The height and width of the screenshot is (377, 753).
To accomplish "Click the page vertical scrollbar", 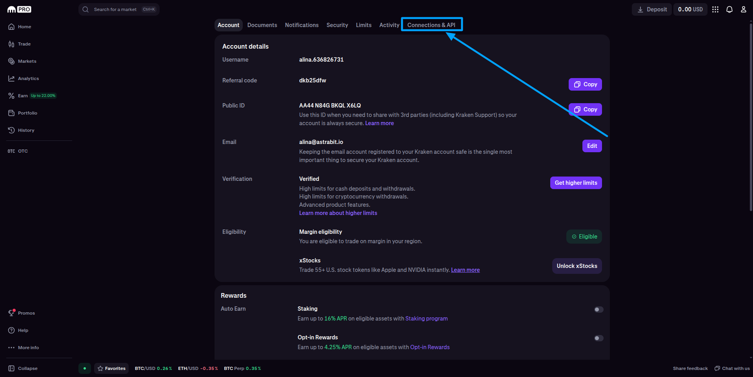I will (751, 118).
